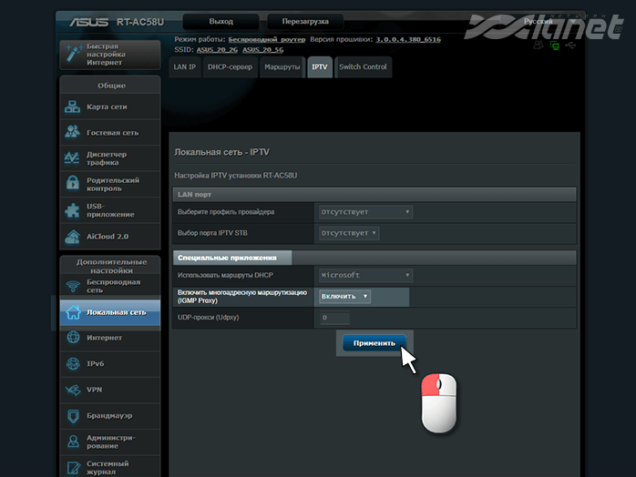Expand the provider profile dropdown

364,212
